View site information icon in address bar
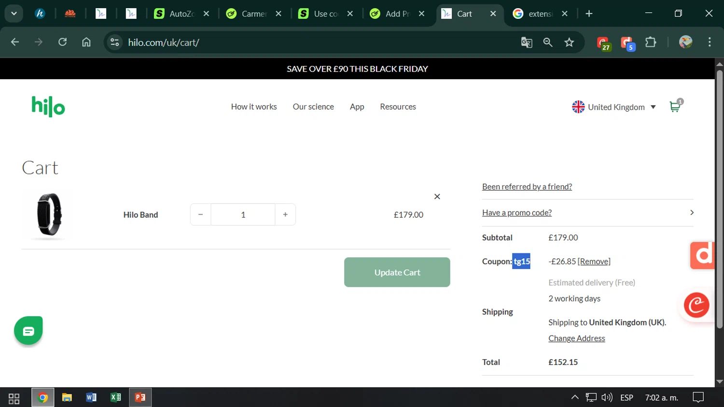 pyautogui.click(x=115, y=42)
